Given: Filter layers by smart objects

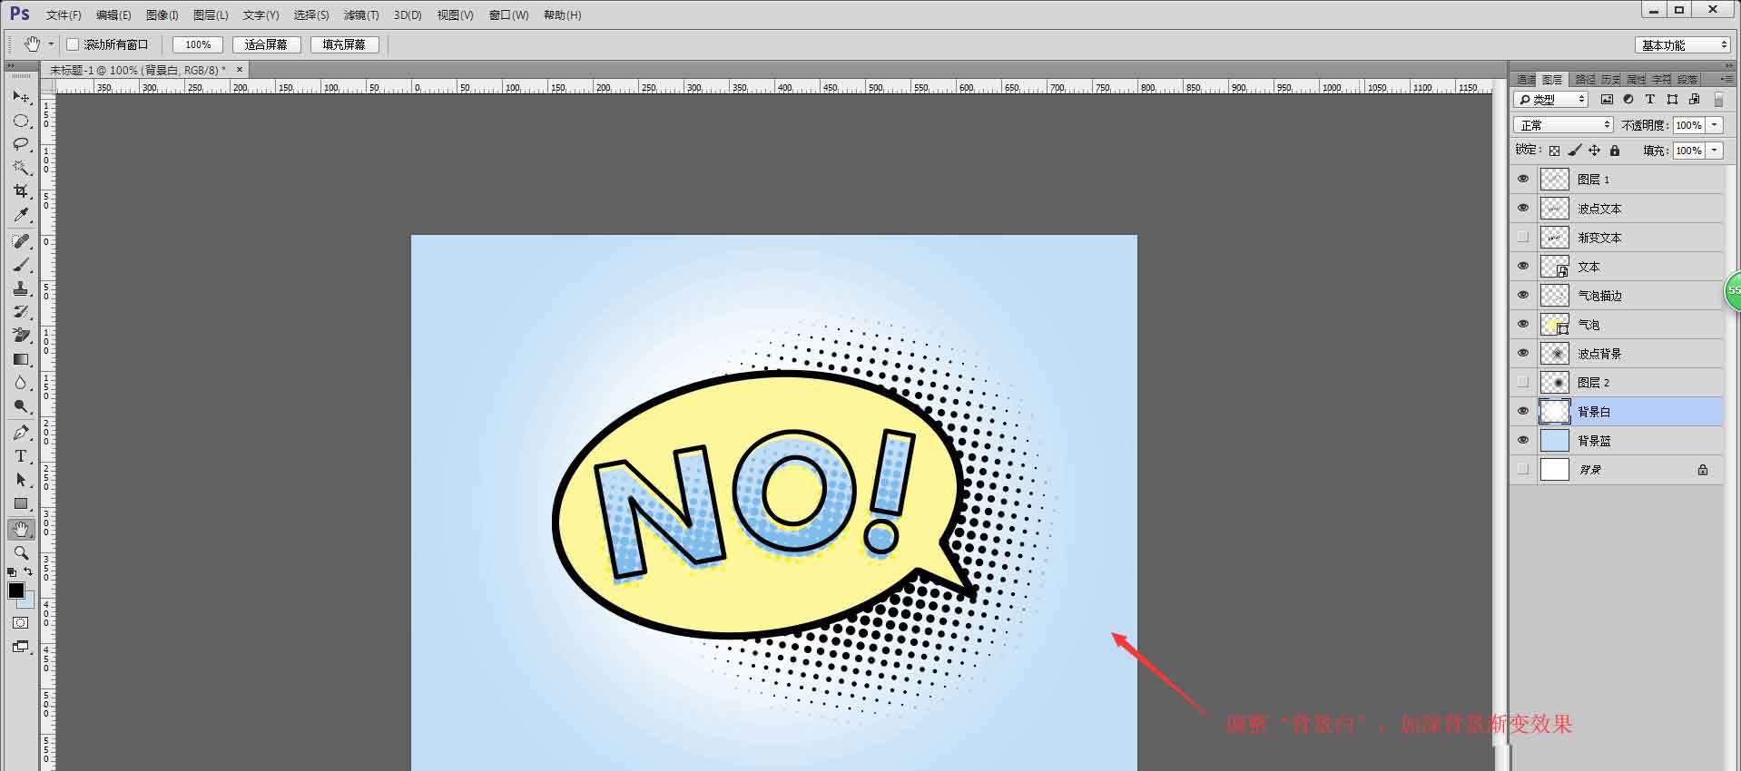Looking at the screenshot, I should tap(1694, 99).
